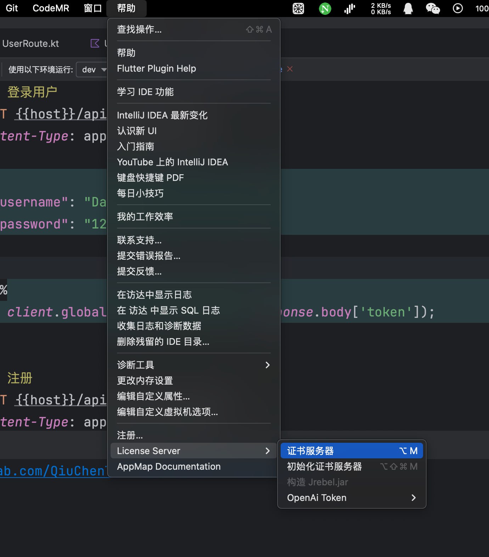The height and width of the screenshot is (557, 489).
Task: Click the "password" key in request body
Action: pyautogui.click(x=34, y=224)
